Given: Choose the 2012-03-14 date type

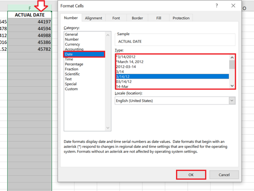Looking at the screenshot, I should point(126,67).
